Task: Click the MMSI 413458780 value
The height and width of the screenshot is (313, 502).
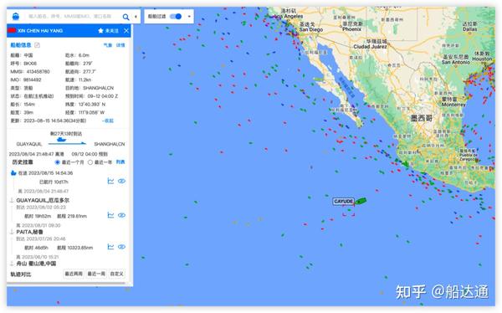Action: (38, 72)
